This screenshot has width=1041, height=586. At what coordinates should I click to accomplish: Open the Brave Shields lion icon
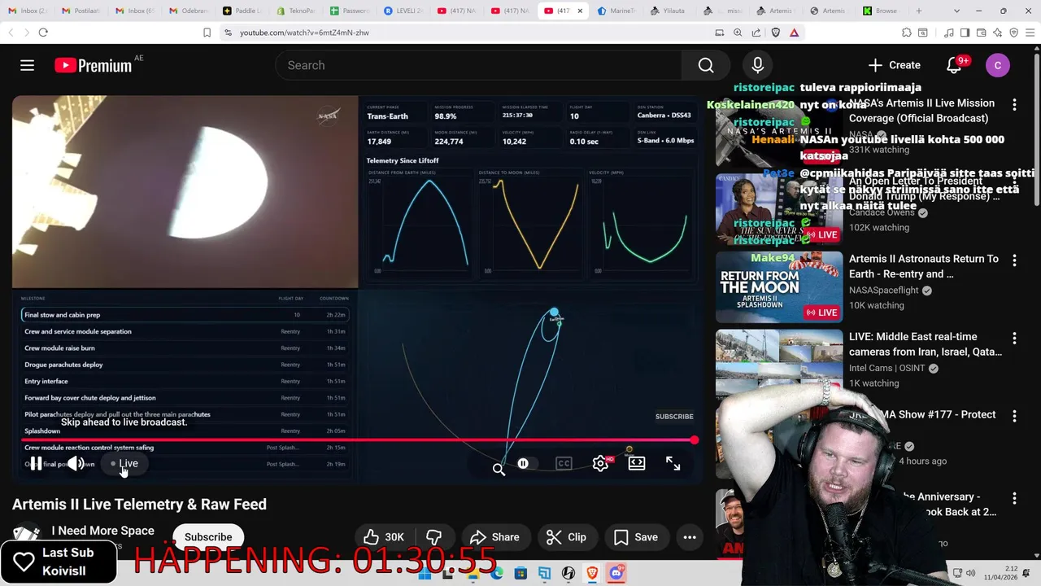tap(775, 33)
